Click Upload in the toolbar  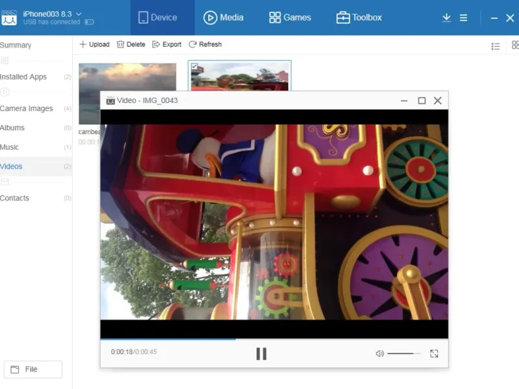pyautogui.click(x=95, y=44)
